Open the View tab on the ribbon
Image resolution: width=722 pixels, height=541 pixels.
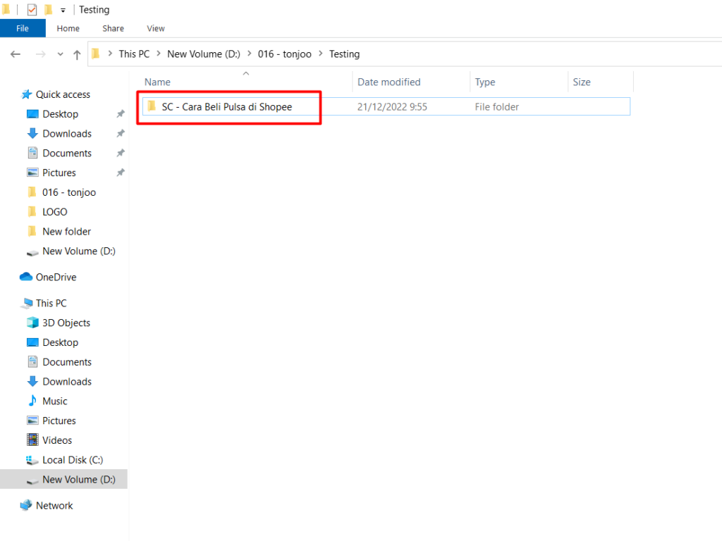155,28
